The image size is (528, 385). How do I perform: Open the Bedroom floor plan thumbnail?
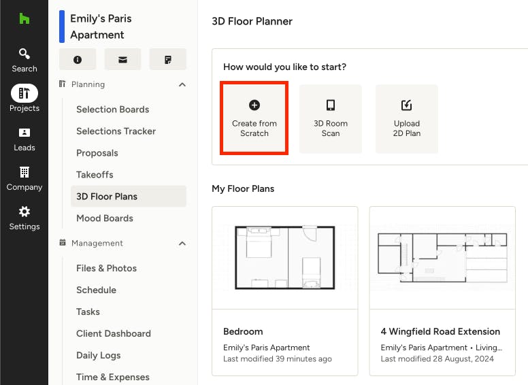pos(285,258)
